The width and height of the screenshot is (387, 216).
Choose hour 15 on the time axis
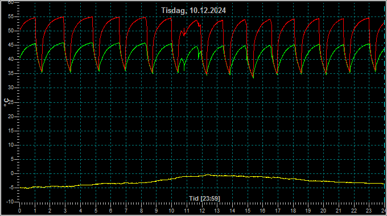[248, 211]
